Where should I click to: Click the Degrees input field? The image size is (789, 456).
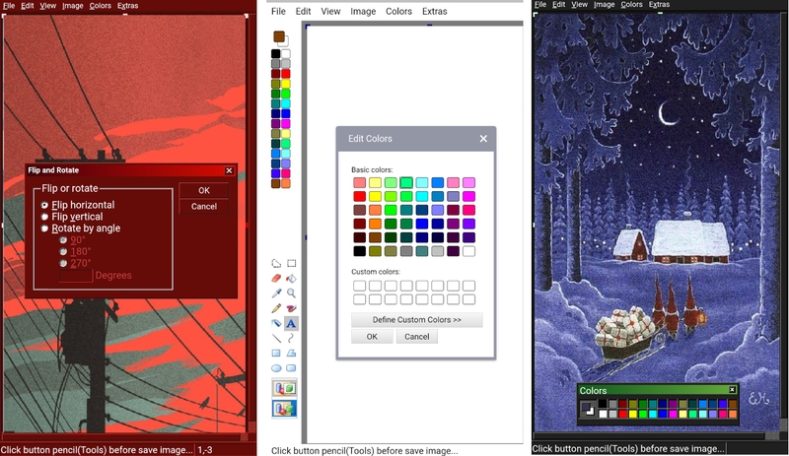click(76, 276)
